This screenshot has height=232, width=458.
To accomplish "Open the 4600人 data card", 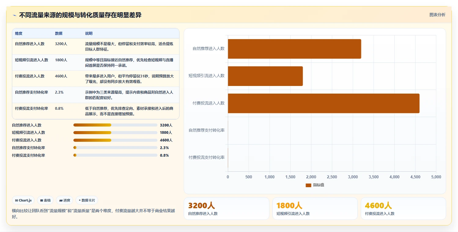I will coord(403,209).
